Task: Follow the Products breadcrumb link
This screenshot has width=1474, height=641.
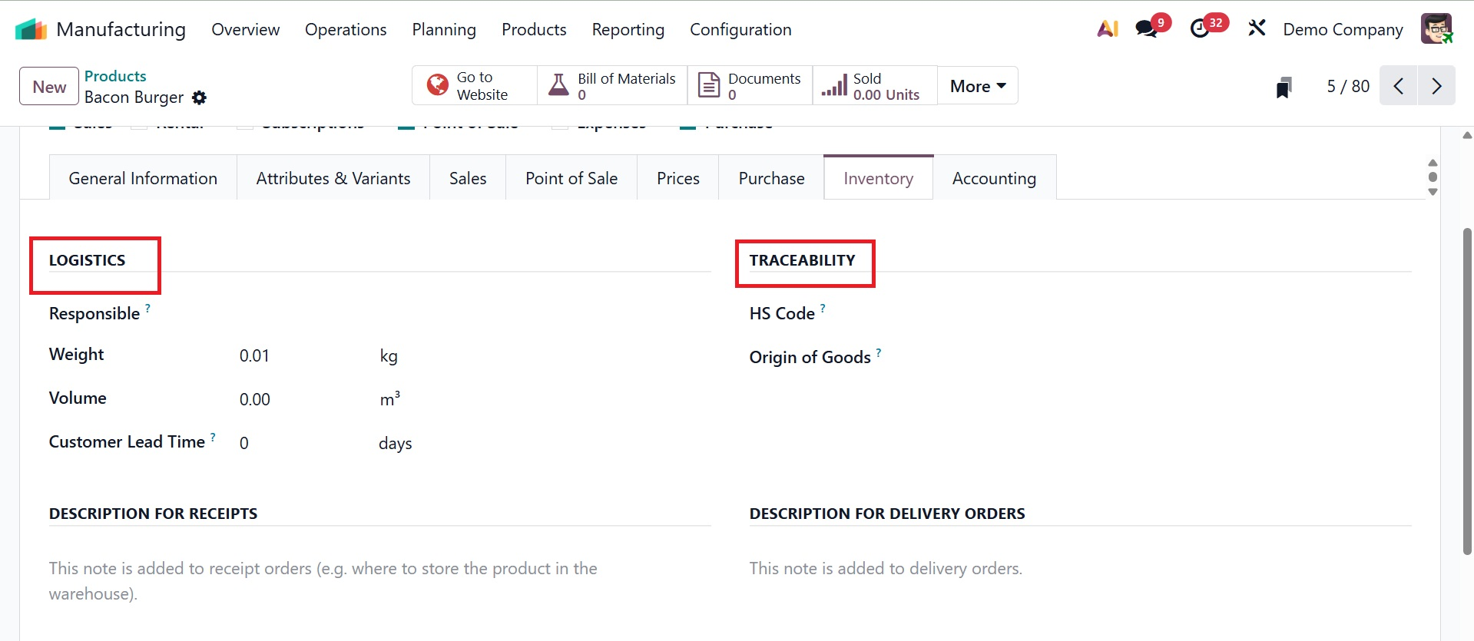Action: click(115, 76)
